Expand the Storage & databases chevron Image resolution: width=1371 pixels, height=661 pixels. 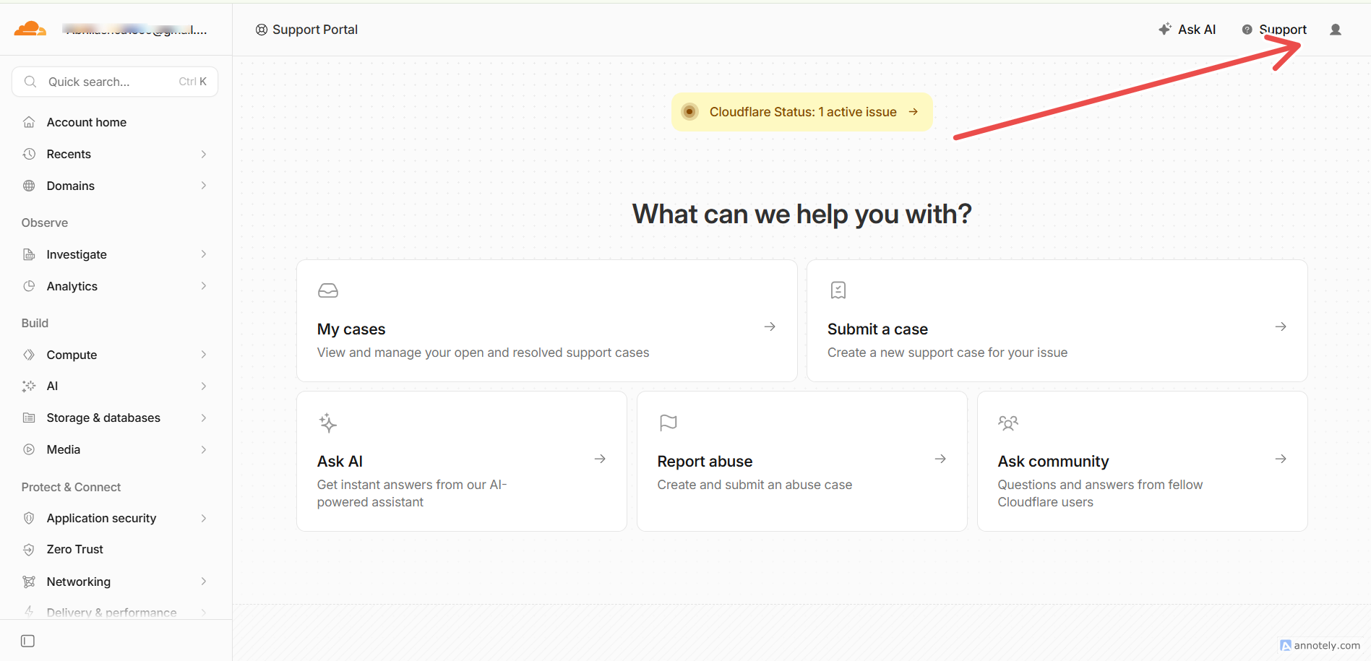(204, 418)
